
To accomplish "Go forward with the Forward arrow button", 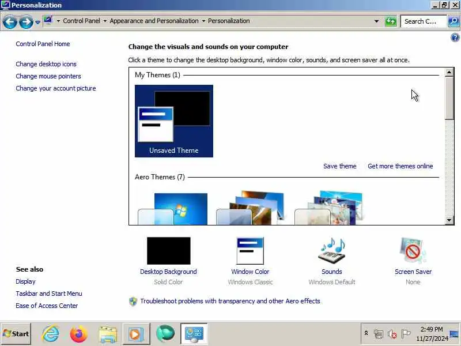I will click(26, 21).
